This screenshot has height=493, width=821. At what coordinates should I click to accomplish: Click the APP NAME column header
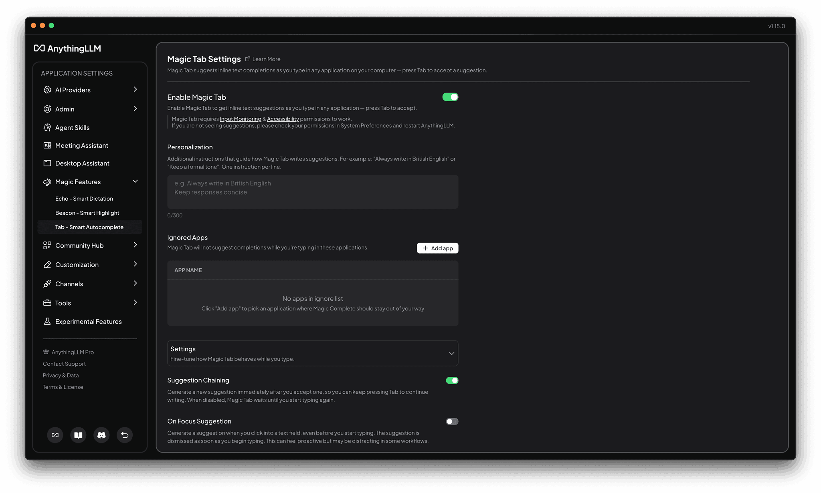pos(188,270)
